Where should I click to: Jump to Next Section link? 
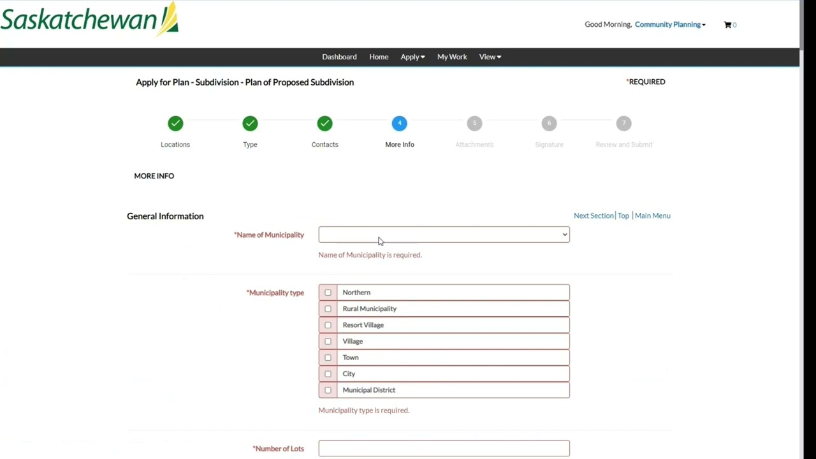pos(594,215)
